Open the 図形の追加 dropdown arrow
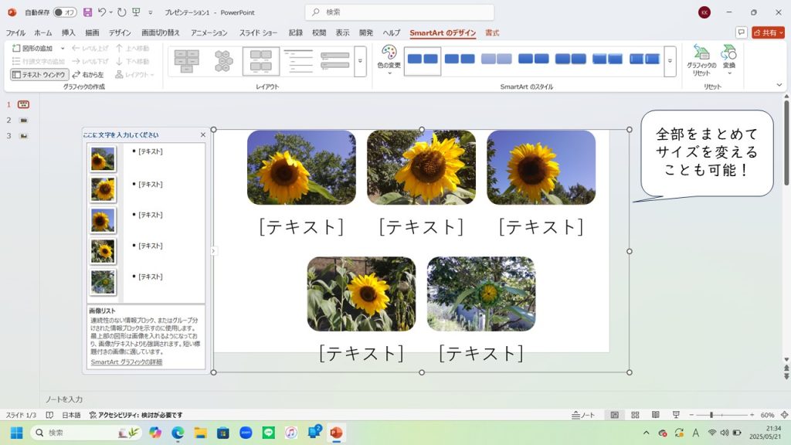The height and width of the screenshot is (445, 791). point(61,48)
